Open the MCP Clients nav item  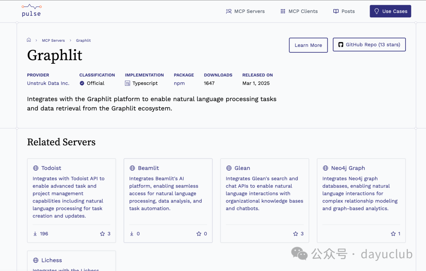[x=299, y=11]
